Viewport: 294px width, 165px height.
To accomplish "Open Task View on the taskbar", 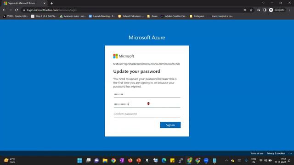I will [88, 160].
